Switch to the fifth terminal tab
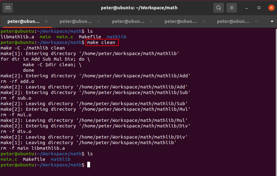Image resolution: width=277 pixels, height=176 pixels. click(x=233, y=21)
